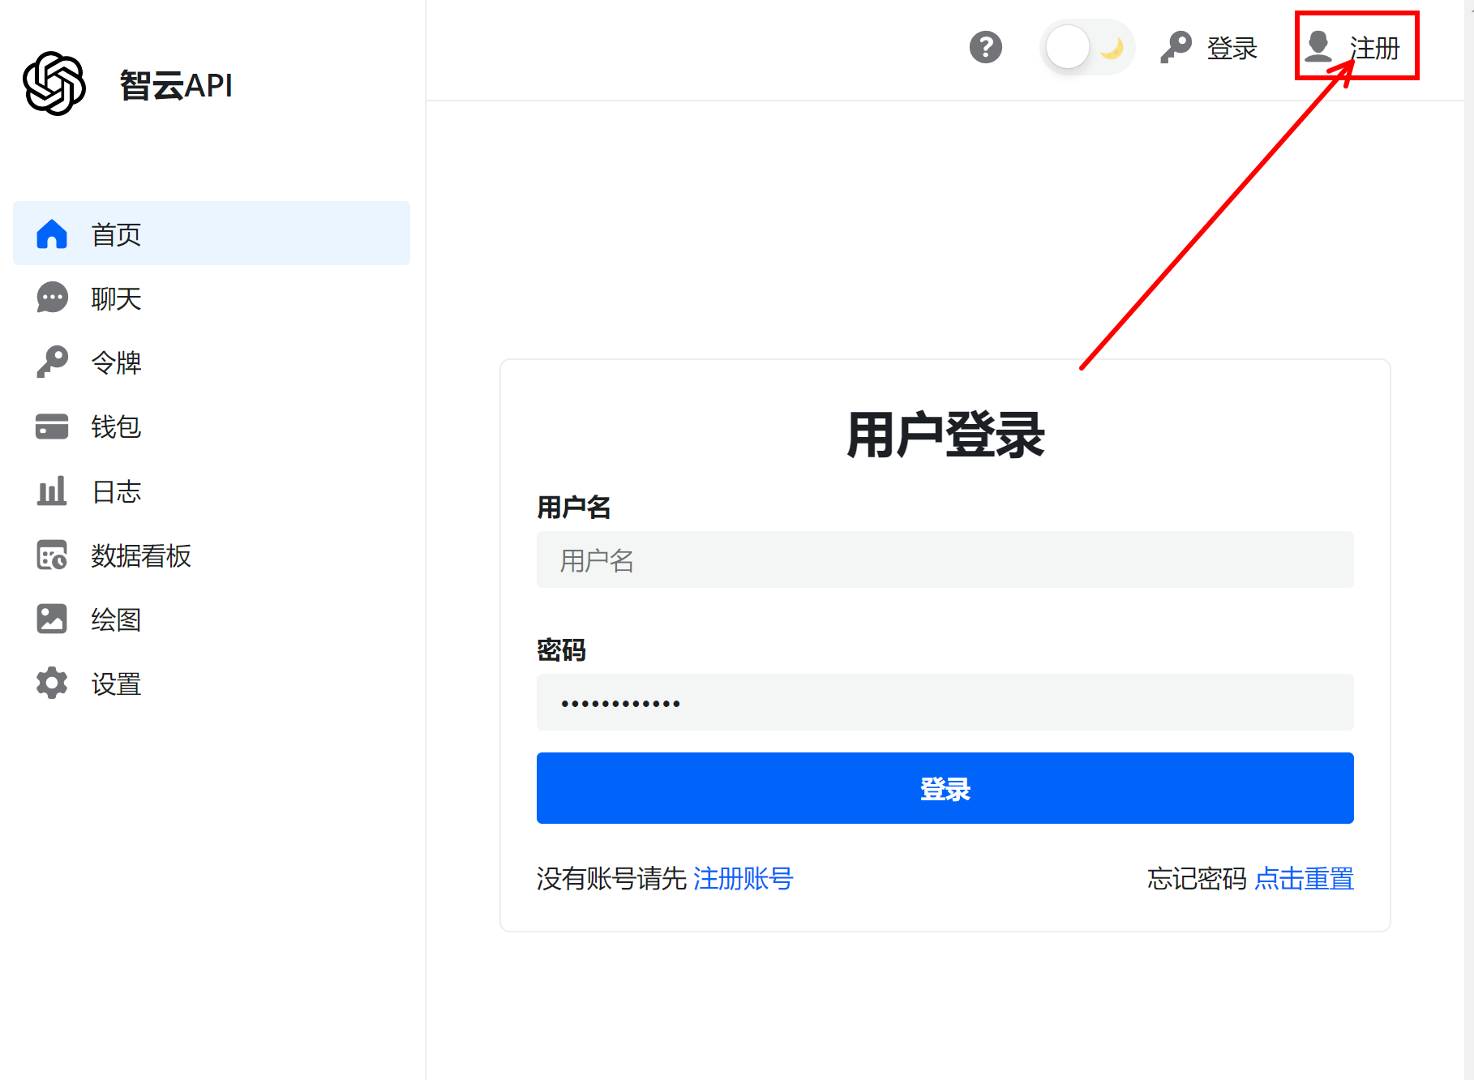Click the 绘图 image icon
Screen dimensions: 1474x1080
pos(52,619)
